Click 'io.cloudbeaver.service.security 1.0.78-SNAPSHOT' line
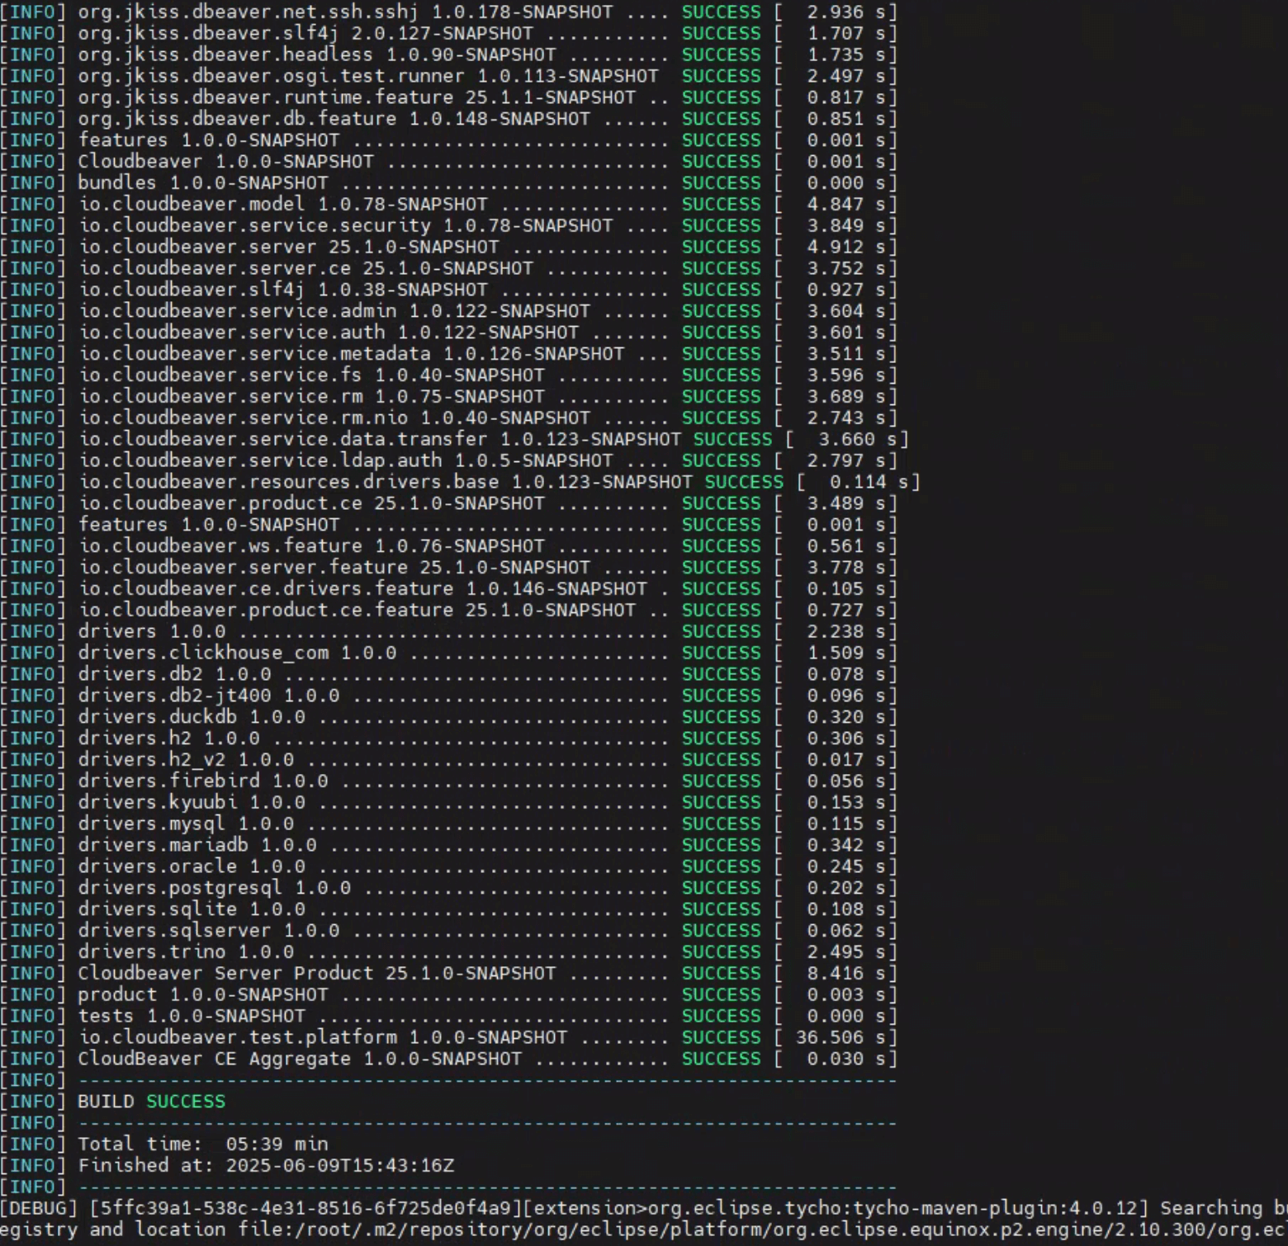 coord(448,225)
